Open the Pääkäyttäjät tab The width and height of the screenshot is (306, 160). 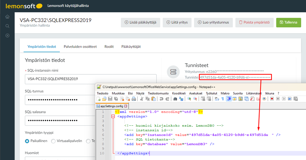click(x=131, y=47)
